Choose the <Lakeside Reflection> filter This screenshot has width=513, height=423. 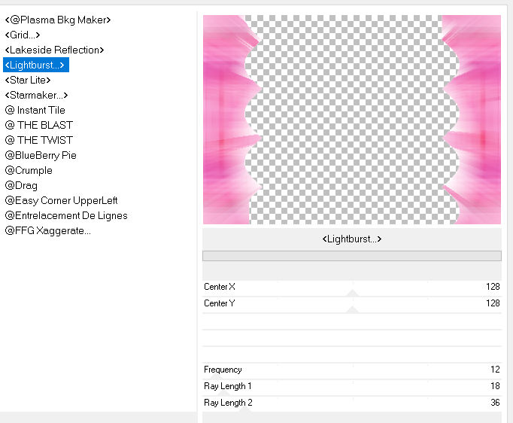[54, 50]
